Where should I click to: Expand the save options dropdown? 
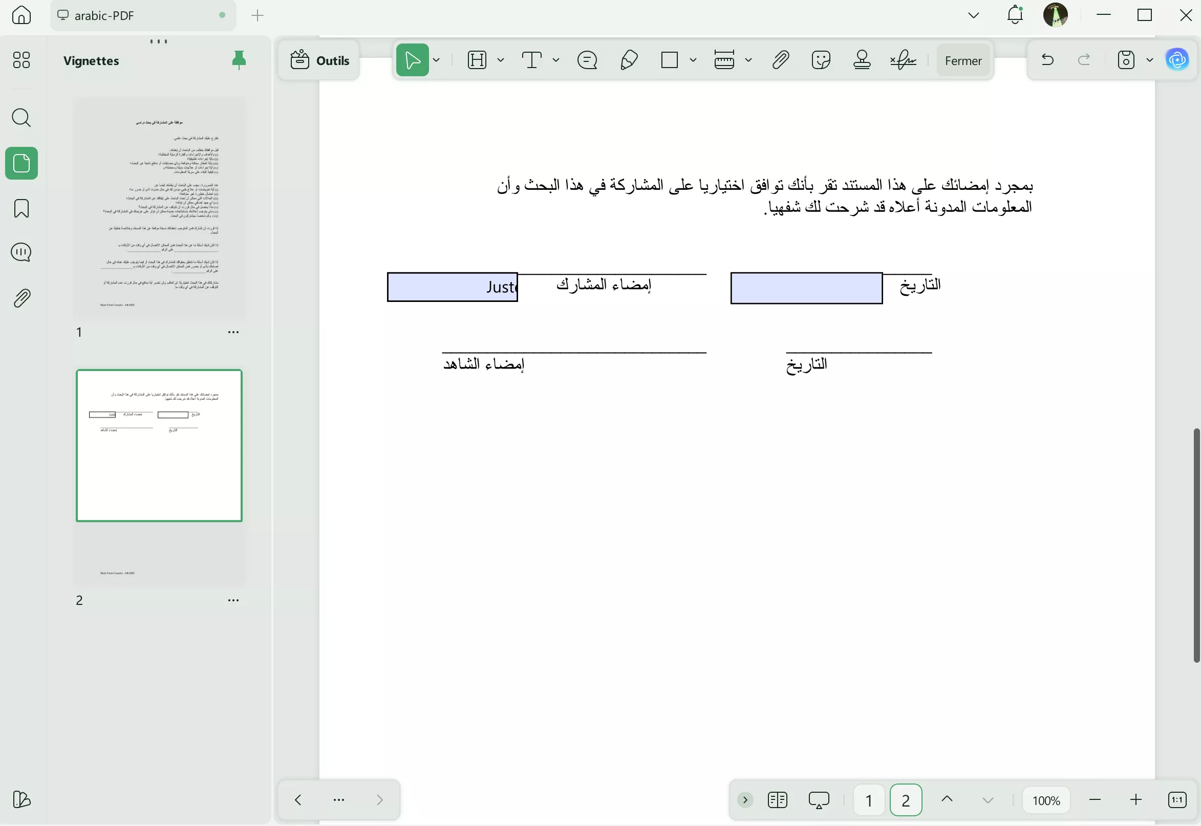click(1149, 59)
